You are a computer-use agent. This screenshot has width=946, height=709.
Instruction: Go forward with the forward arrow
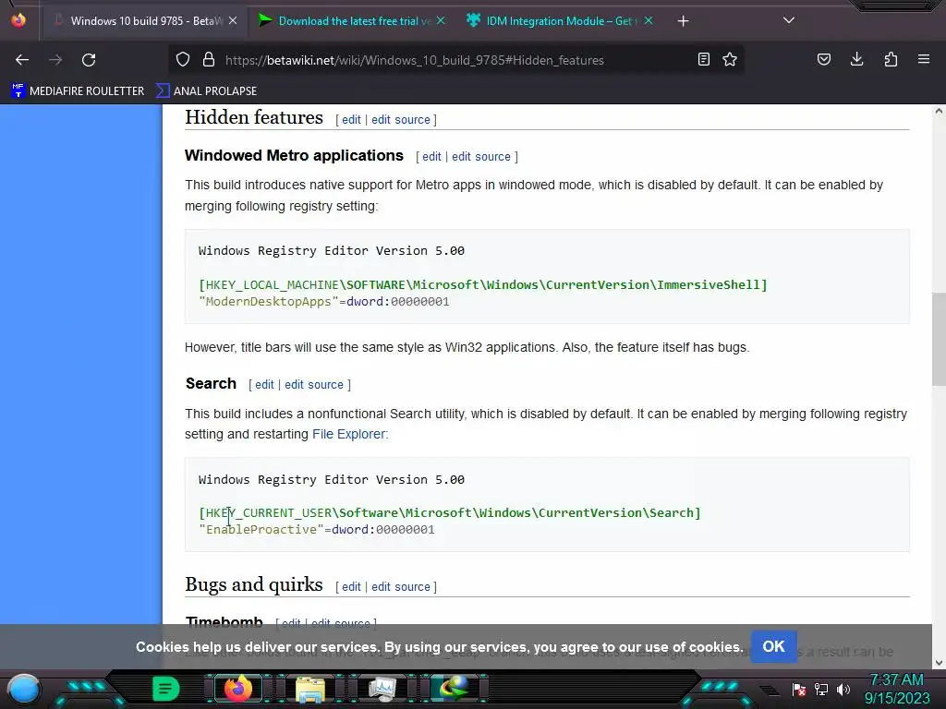coord(55,60)
